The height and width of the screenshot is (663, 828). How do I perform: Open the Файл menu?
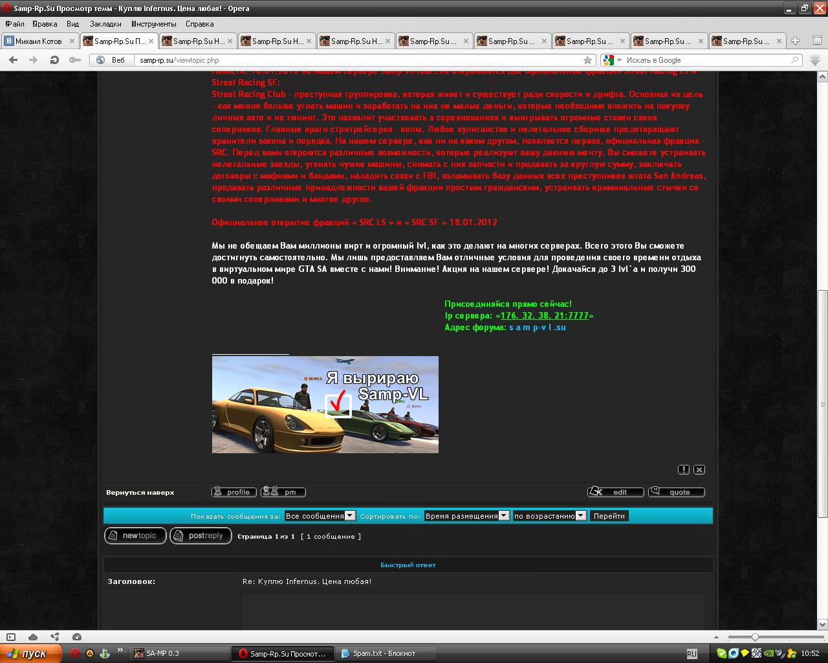15,24
